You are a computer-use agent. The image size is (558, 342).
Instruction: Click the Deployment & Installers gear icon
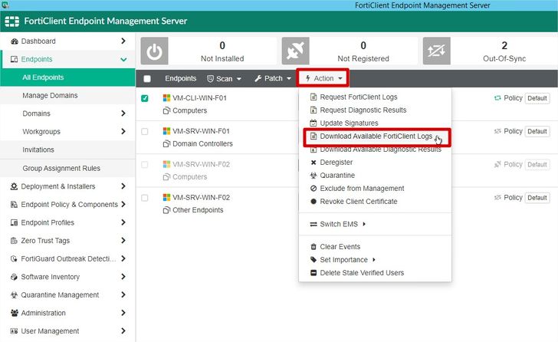[x=15, y=186]
